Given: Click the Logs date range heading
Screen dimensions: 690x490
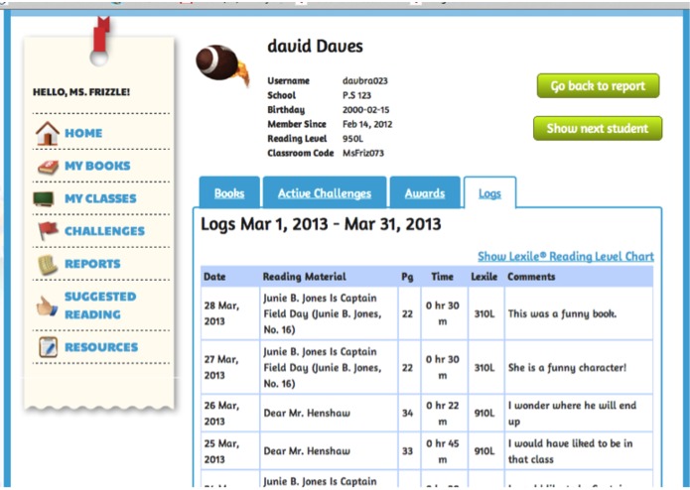Looking at the screenshot, I should tap(321, 224).
